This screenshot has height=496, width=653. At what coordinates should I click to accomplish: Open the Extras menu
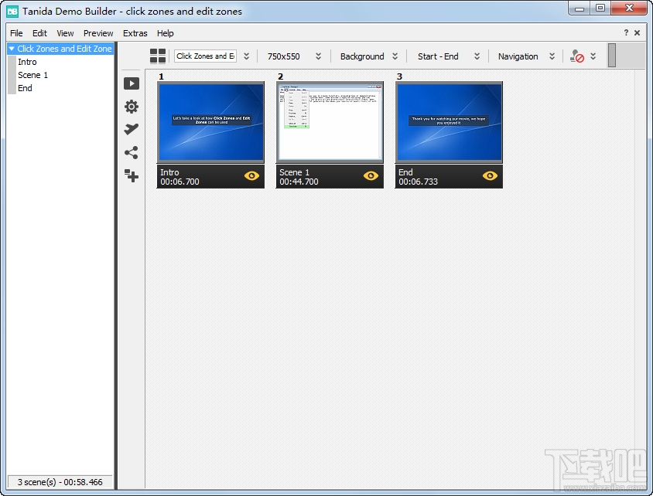click(135, 33)
